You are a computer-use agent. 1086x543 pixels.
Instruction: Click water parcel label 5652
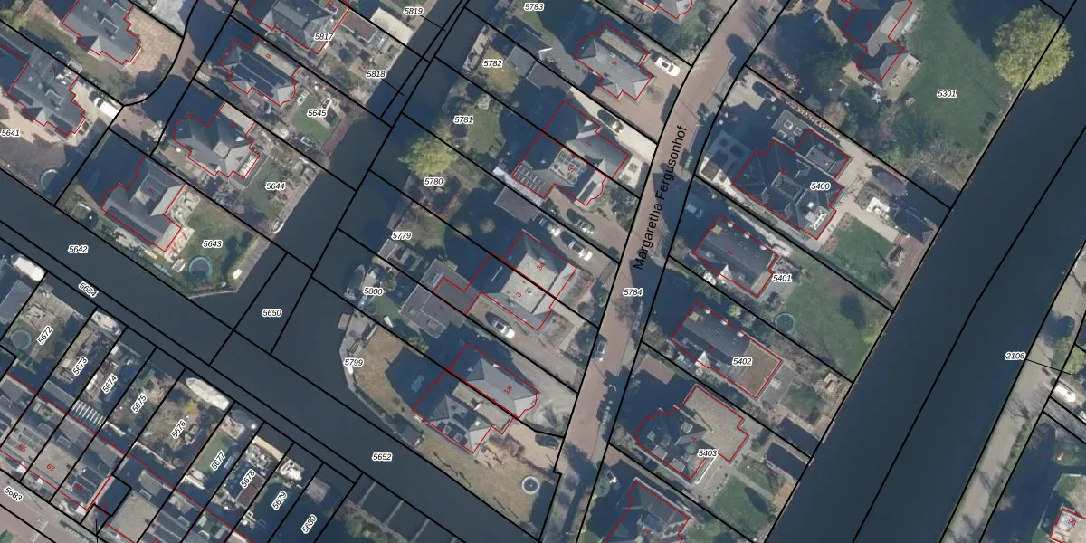382,457
